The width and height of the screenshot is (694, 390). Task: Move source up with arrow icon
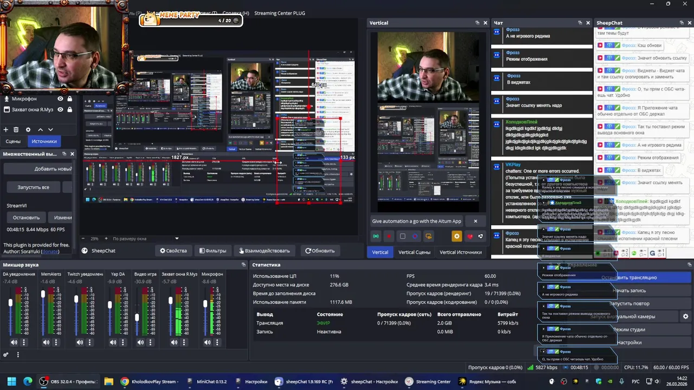point(40,129)
